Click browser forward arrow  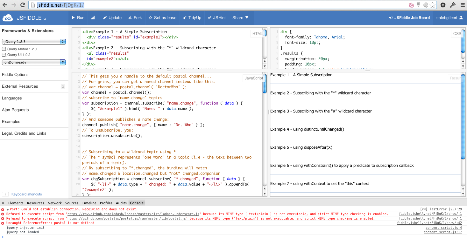(14, 5)
